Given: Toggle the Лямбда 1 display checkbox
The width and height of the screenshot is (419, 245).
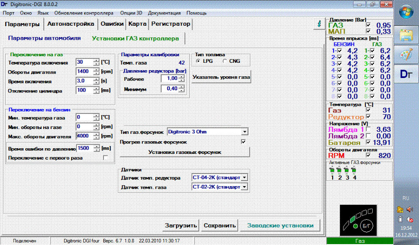Looking at the screenshot, I should (369, 129).
